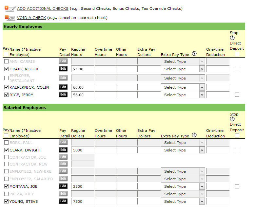Click Regular Hours field for Kaepernick, Colin
This screenshot has height=210, width=255.
click(x=83, y=87)
